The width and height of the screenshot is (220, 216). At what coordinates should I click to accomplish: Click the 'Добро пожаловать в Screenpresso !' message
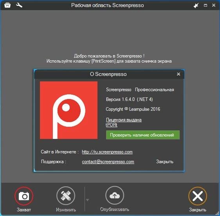pos(109,56)
